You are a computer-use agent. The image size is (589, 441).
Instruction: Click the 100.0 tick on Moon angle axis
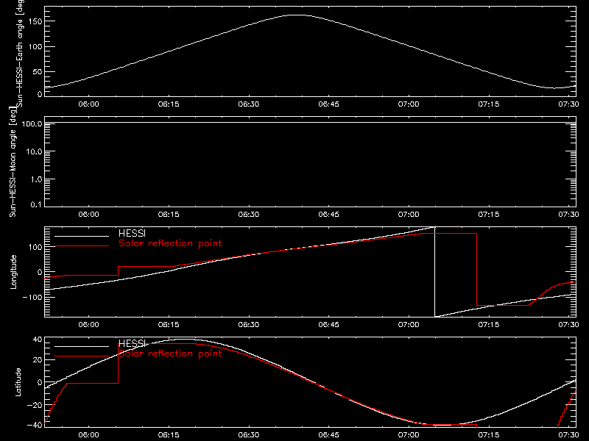[32, 123]
